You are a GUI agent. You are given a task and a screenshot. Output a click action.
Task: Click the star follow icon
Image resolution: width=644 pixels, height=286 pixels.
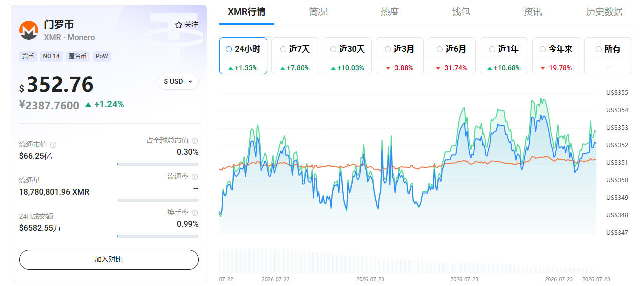[178, 25]
